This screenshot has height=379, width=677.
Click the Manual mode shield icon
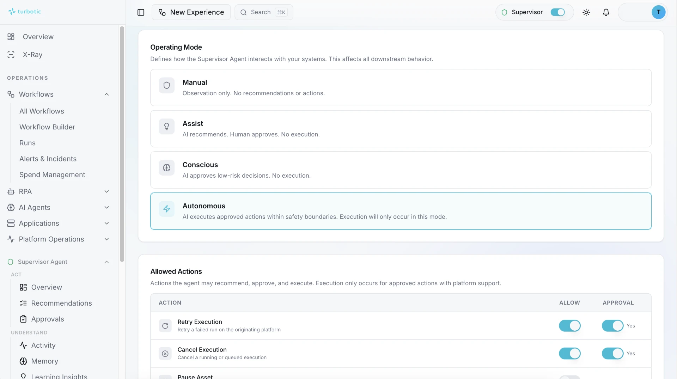[166, 85]
